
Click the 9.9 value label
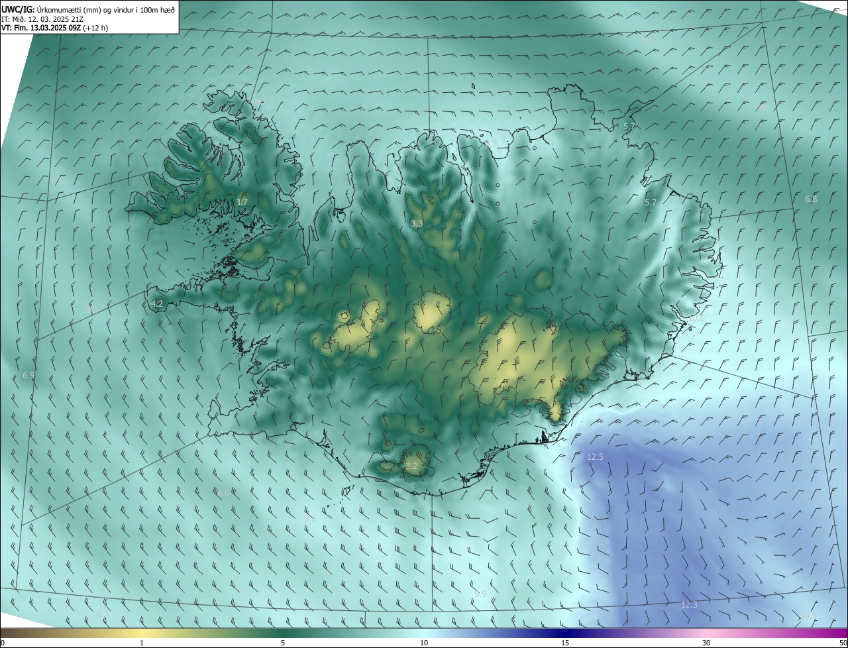coord(480,594)
